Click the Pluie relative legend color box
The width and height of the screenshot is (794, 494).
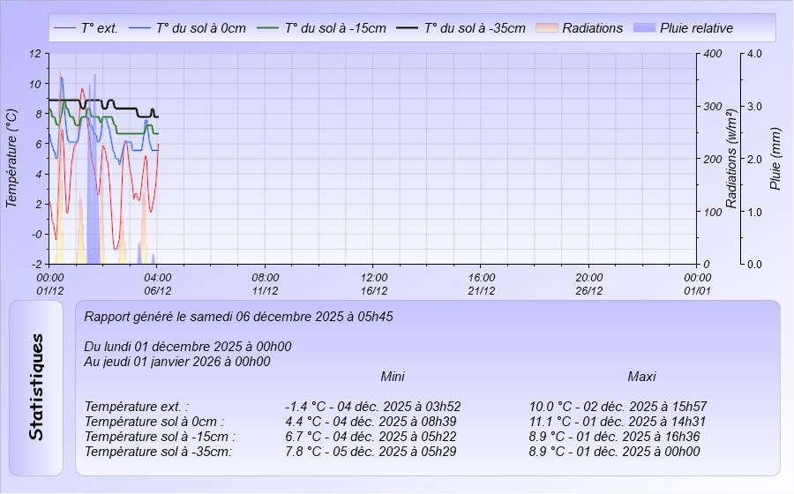[644, 28]
